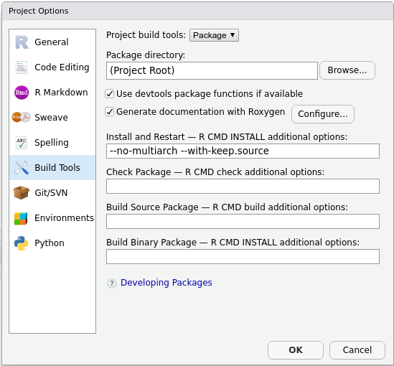Open the General options section

click(x=52, y=42)
